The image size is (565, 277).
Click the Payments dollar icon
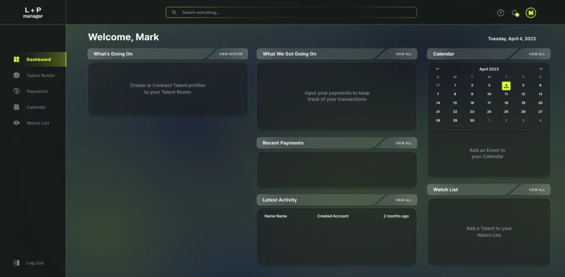pyautogui.click(x=17, y=91)
